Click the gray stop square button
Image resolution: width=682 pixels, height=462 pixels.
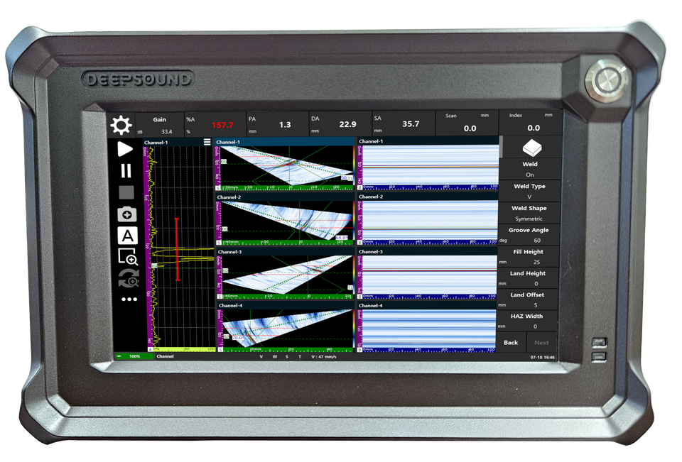(126, 192)
